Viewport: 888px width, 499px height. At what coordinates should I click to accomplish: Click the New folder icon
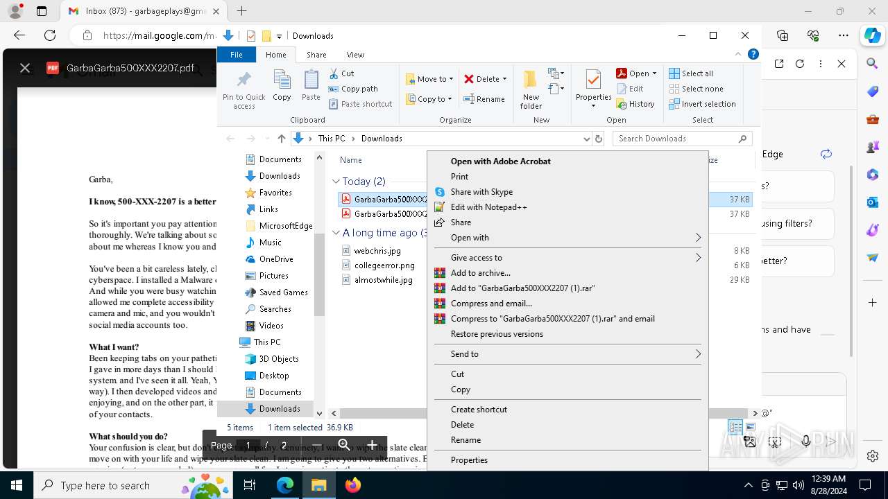click(531, 89)
